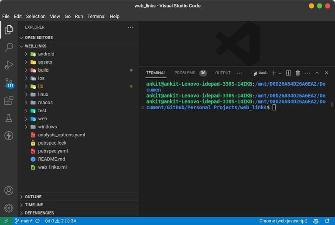
Task: Open the Manage gear icon
Action: pos(9,208)
